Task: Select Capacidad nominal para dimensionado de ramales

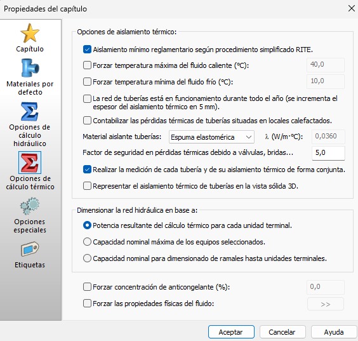Action: coord(87,258)
